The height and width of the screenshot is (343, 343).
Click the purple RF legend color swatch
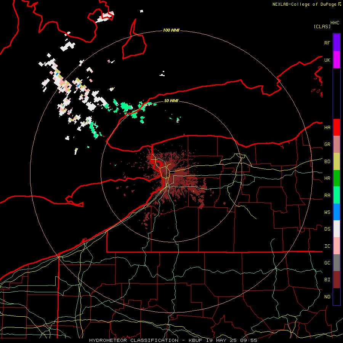337,43
